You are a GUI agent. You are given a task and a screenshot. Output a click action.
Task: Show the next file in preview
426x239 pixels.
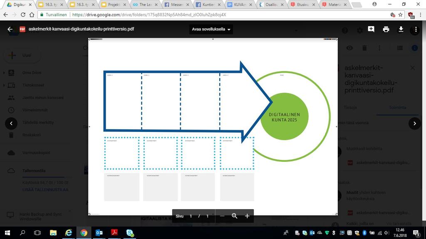point(415,123)
